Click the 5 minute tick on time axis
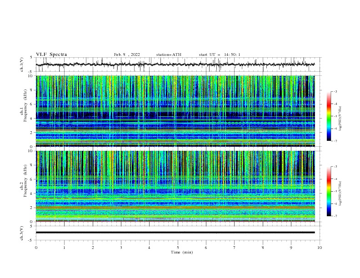 [178, 248]
